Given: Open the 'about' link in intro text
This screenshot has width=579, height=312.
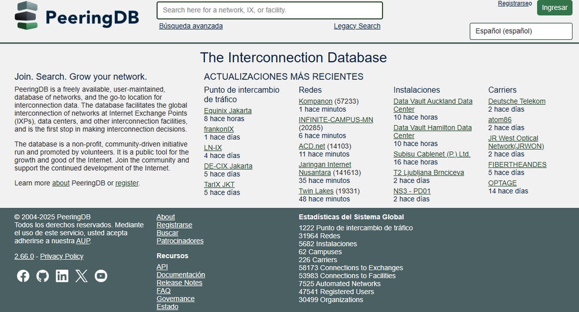Looking at the screenshot, I should (x=61, y=183).
